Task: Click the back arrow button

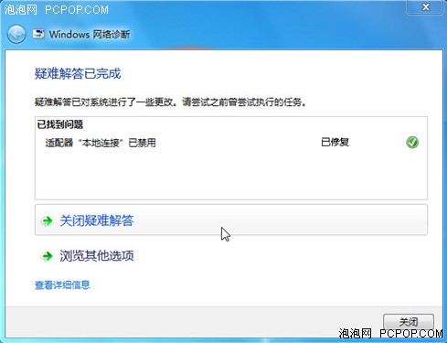Action: pyautogui.click(x=16, y=34)
